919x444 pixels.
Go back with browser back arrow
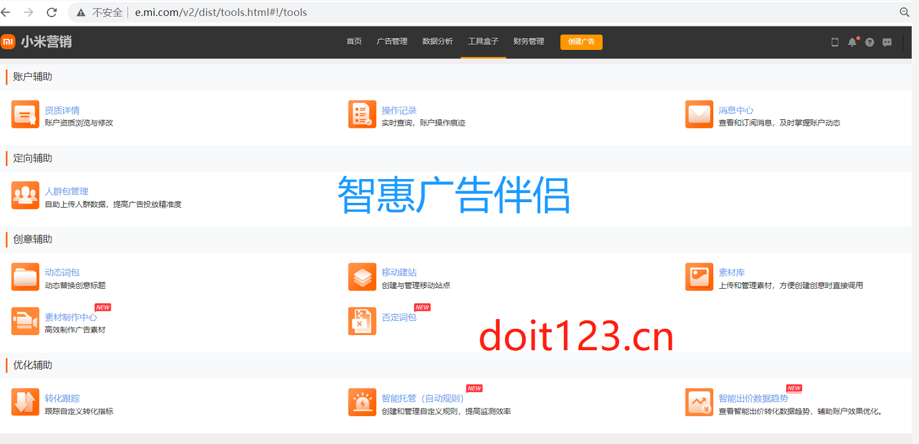tap(5, 12)
